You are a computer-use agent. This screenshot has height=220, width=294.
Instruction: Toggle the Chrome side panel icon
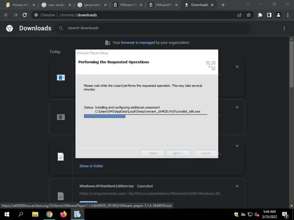coord(269,15)
